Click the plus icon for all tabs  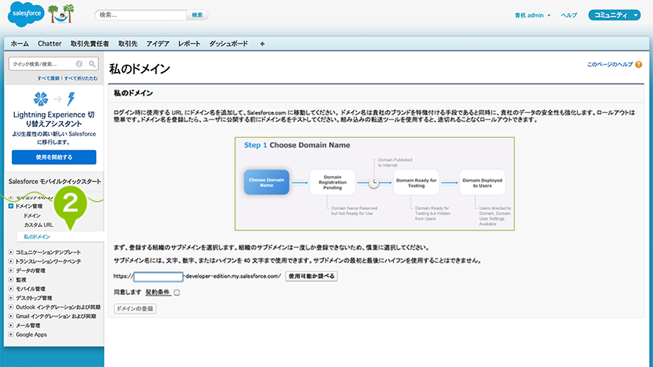tap(262, 44)
